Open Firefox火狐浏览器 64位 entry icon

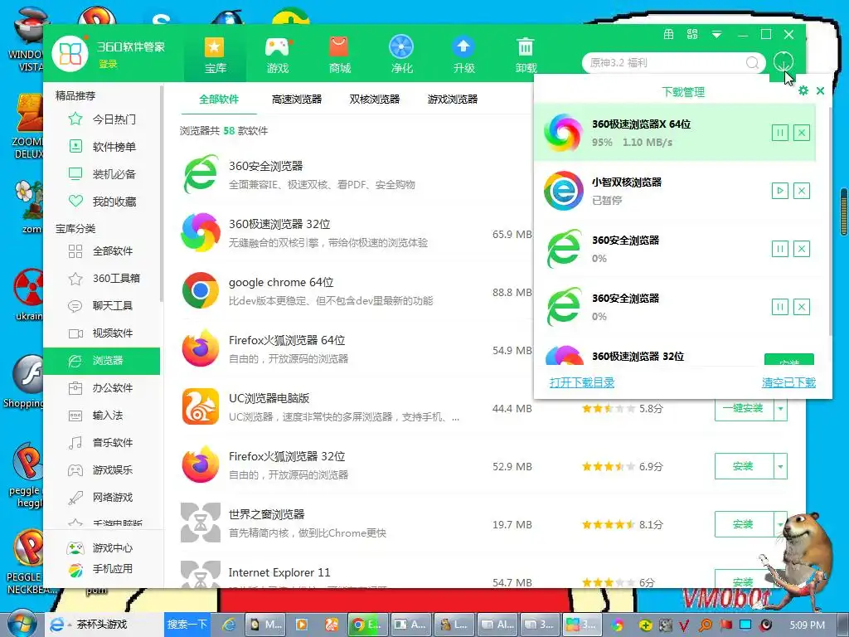click(201, 348)
